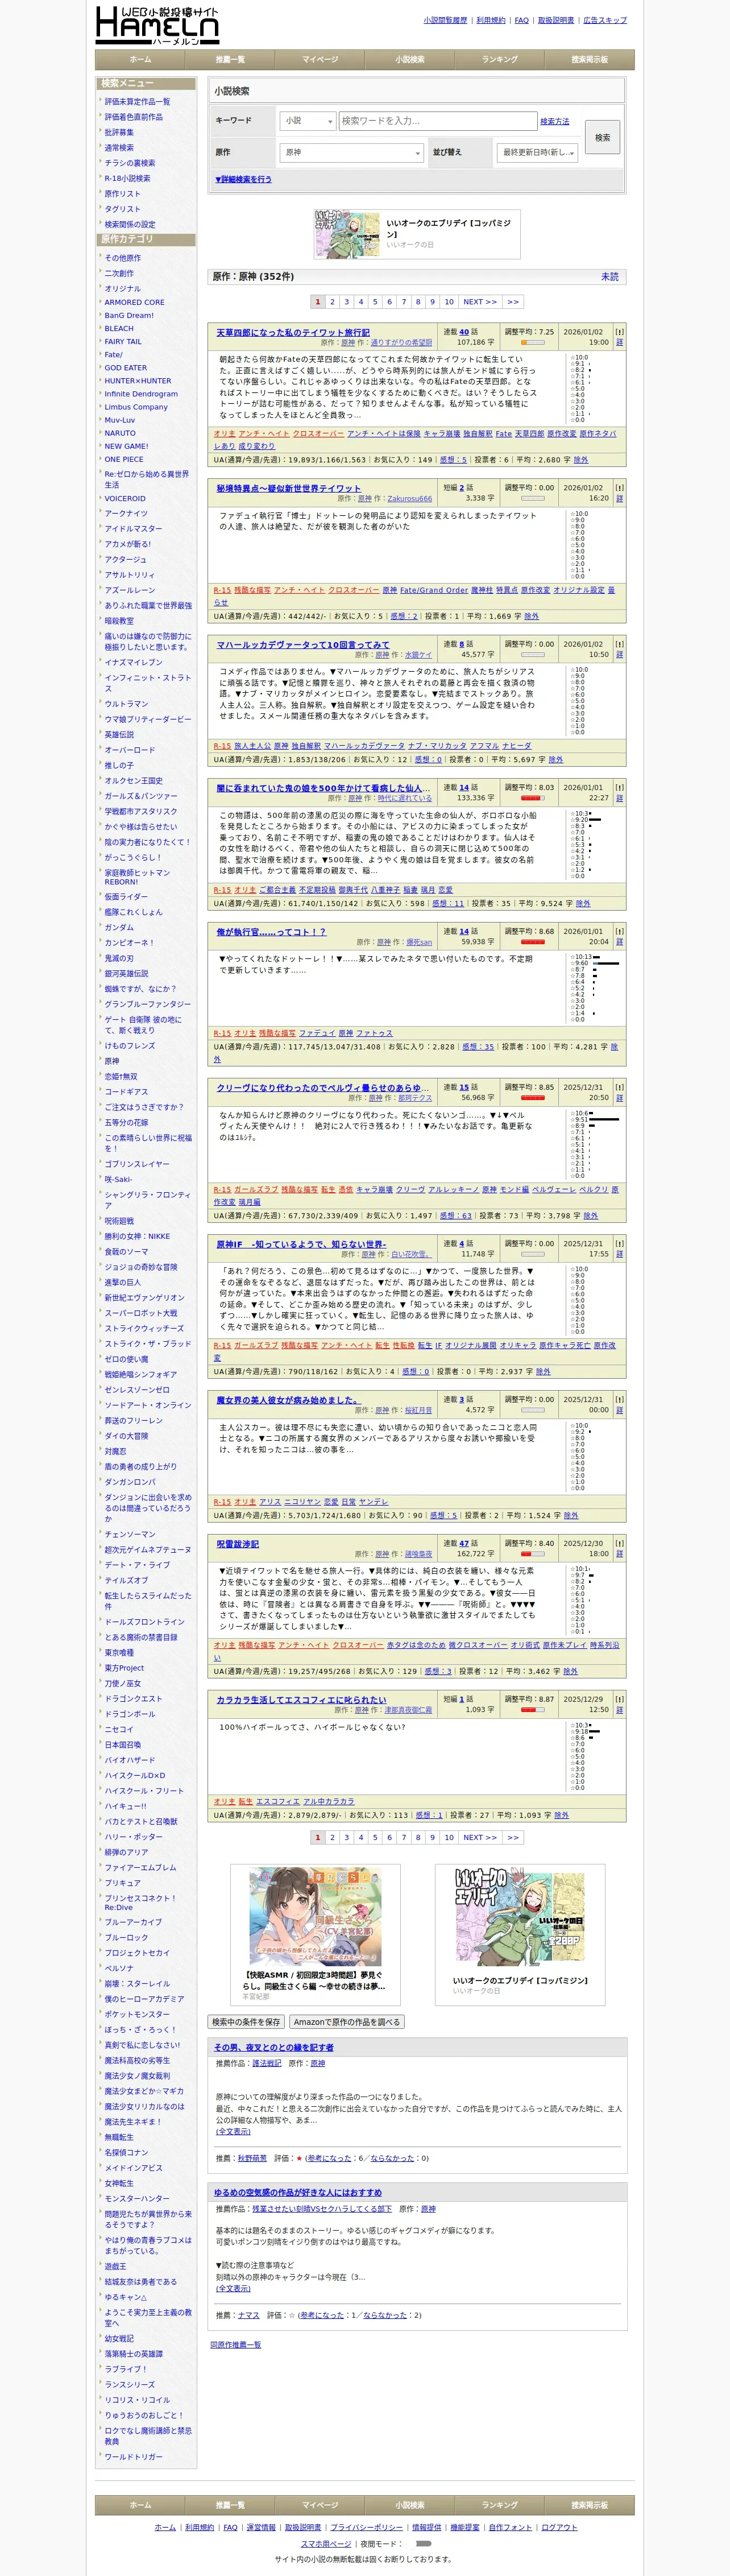This screenshot has width=730, height=2576.
Task: Click [!] icon on 秘境特異点 entry
Action: tap(619, 488)
